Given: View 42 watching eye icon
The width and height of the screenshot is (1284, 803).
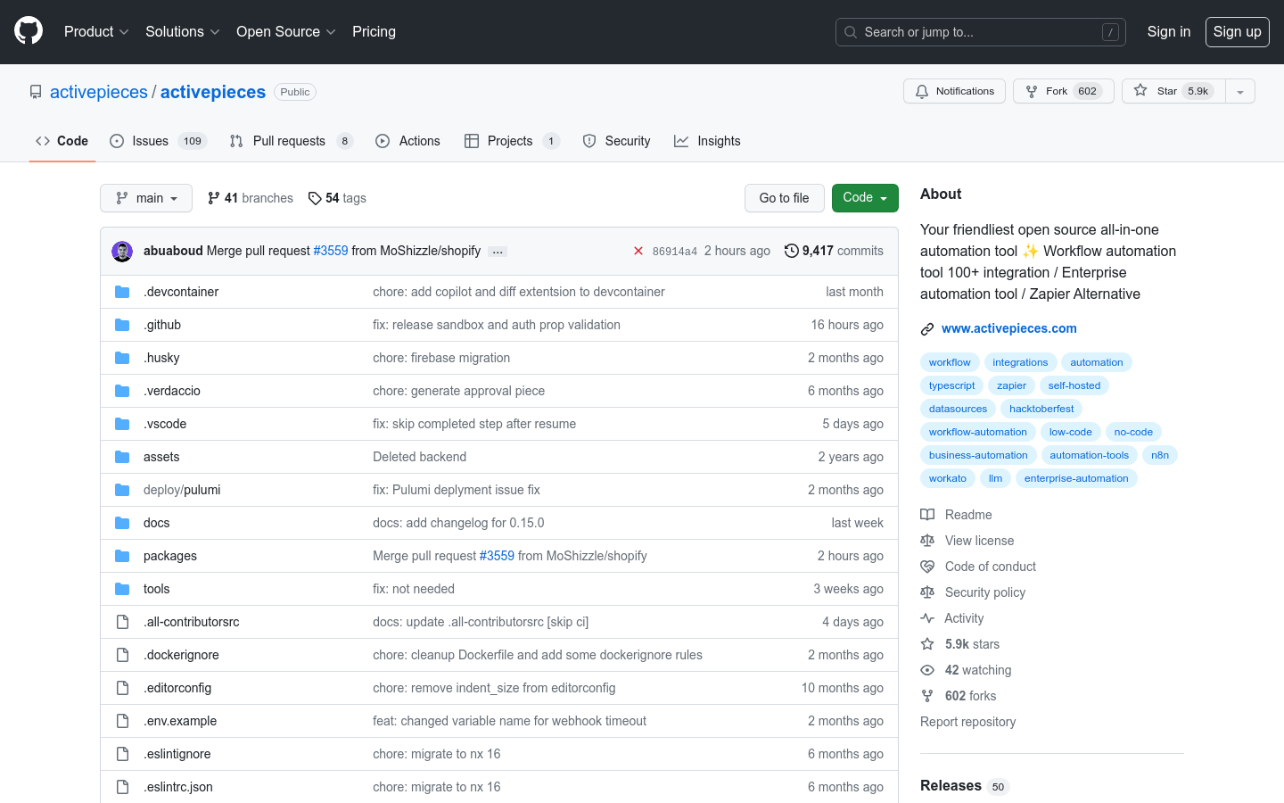Looking at the screenshot, I should (927, 670).
